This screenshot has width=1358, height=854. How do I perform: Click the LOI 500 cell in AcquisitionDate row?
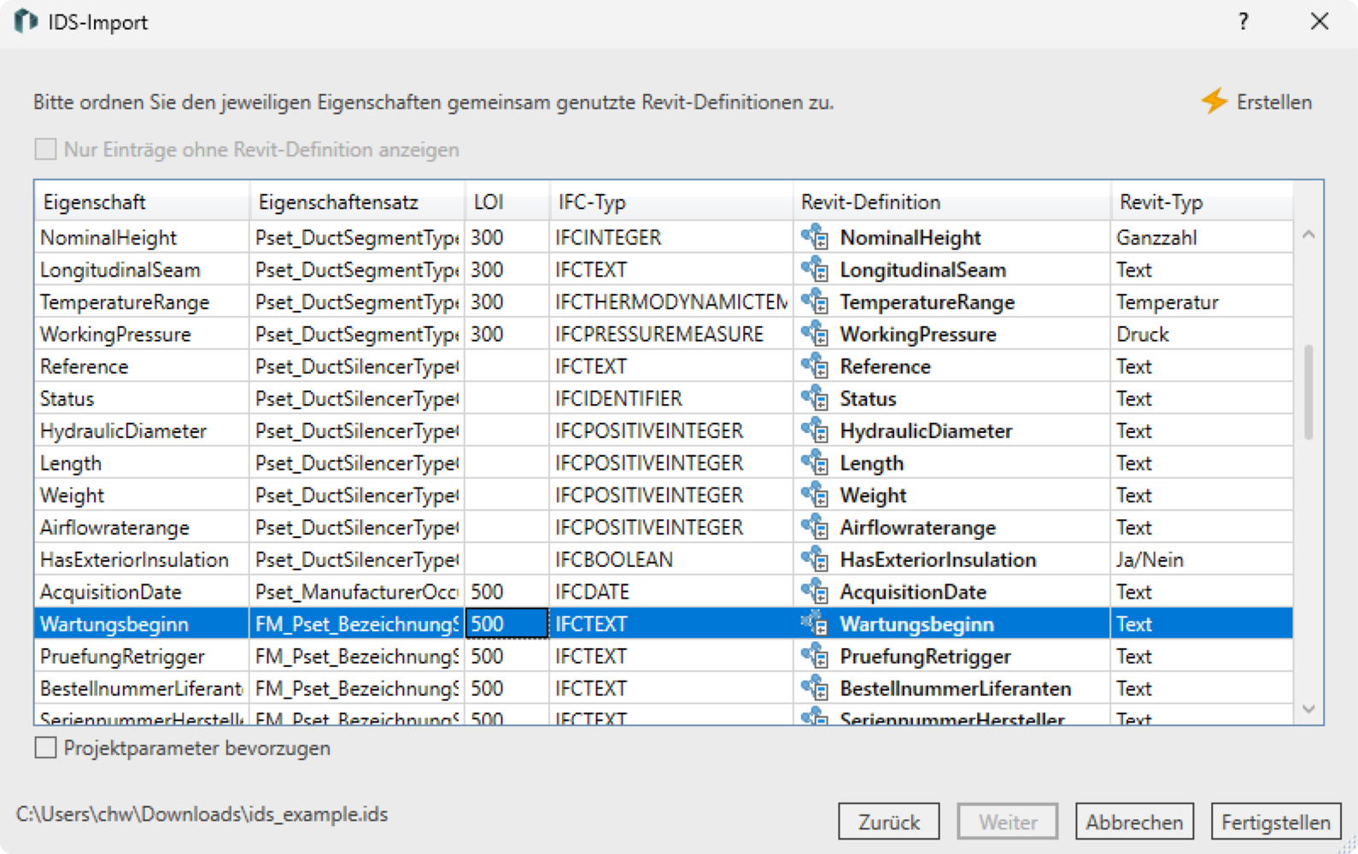click(x=506, y=591)
